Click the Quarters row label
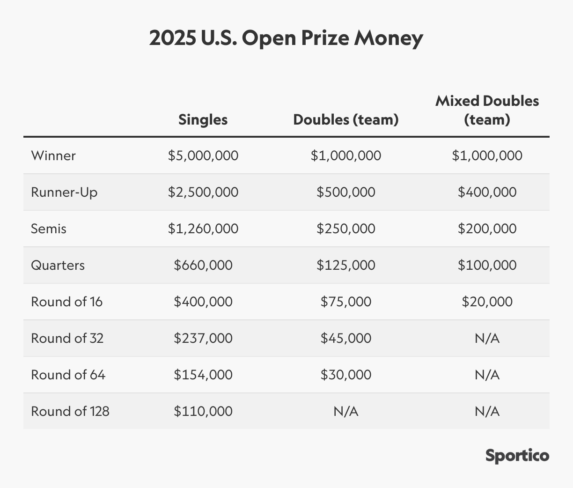This screenshot has height=488, width=573. tap(58, 265)
